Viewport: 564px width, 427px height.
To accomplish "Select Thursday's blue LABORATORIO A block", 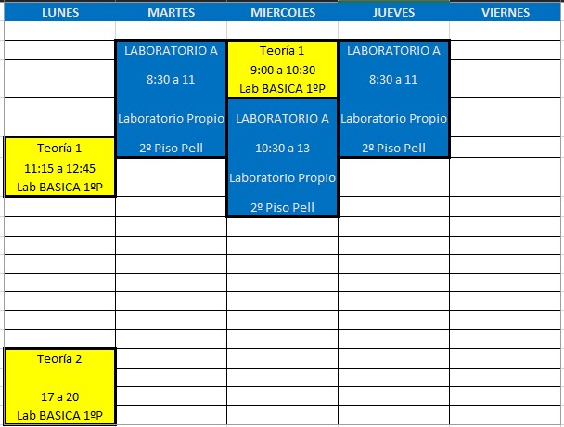I will 393,98.
